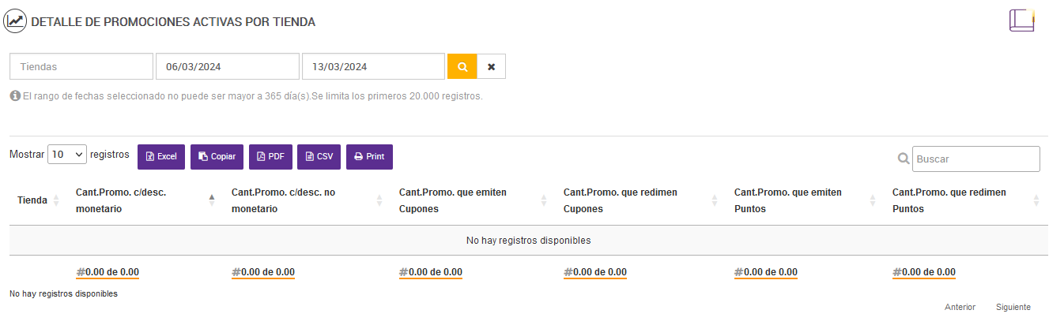Clear filters with the X button
The height and width of the screenshot is (325, 1049).
coord(491,67)
